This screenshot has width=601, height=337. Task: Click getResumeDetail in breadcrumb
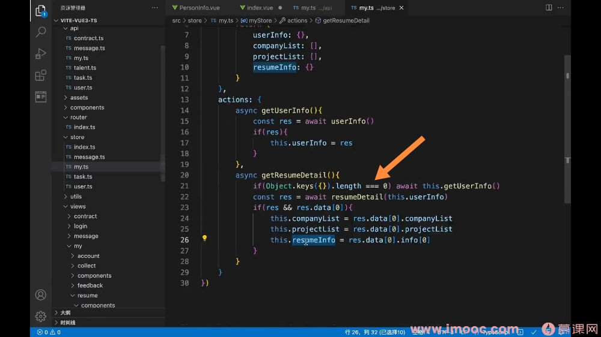click(343, 20)
